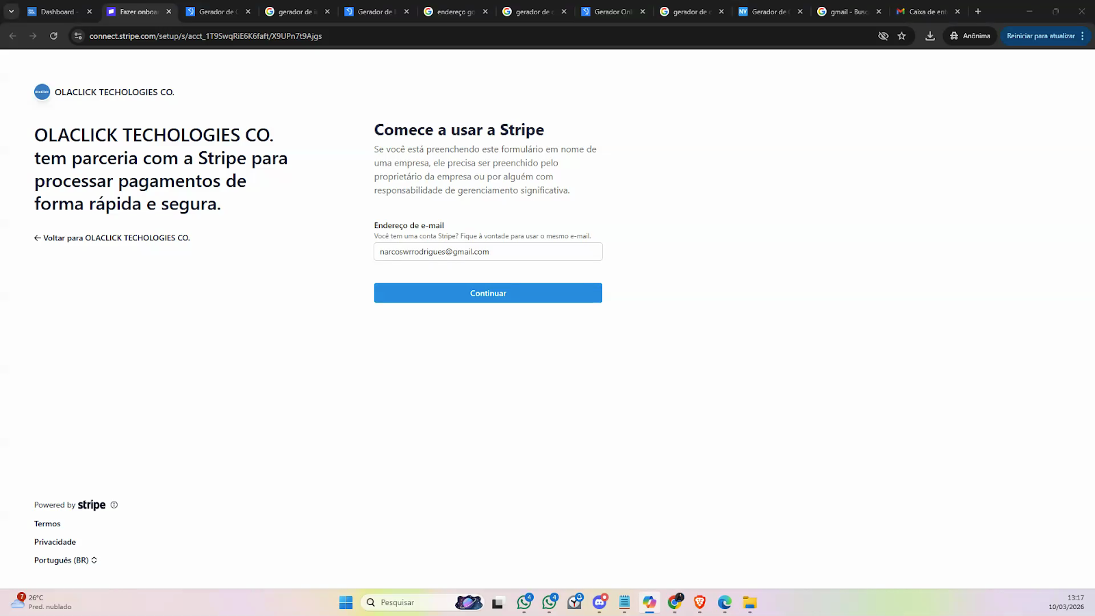This screenshot has height=616, width=1095.
Task: Click the blue Continuar button
Action: point(488,293)
